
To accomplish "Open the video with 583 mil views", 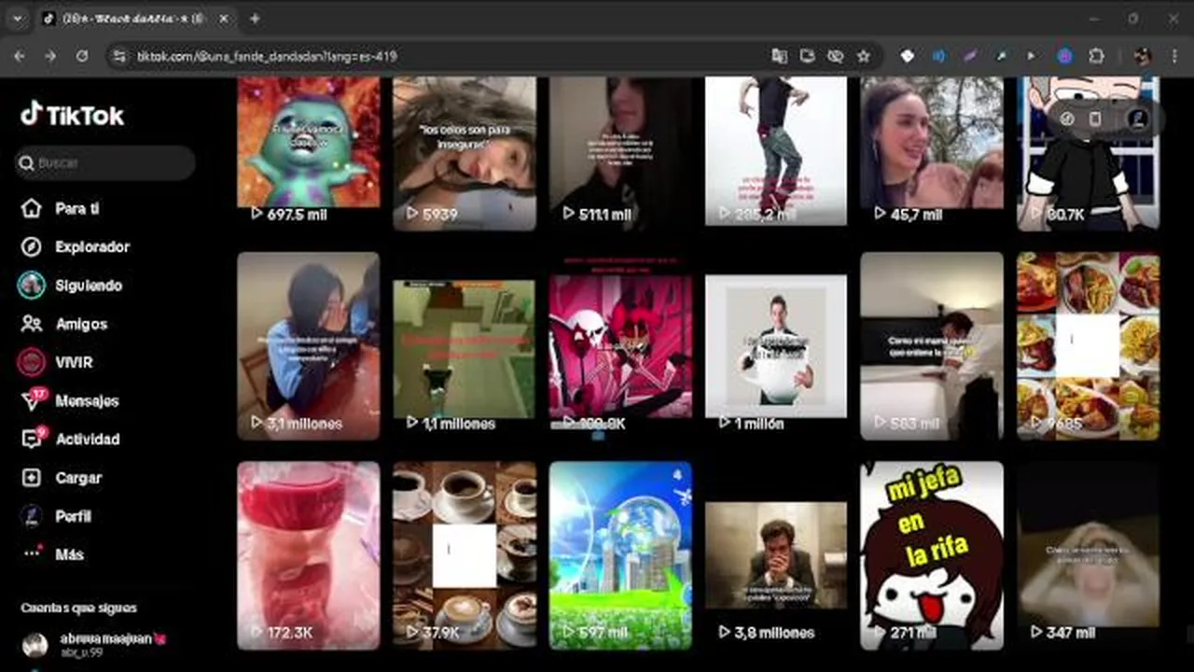I will coord(932,345).
